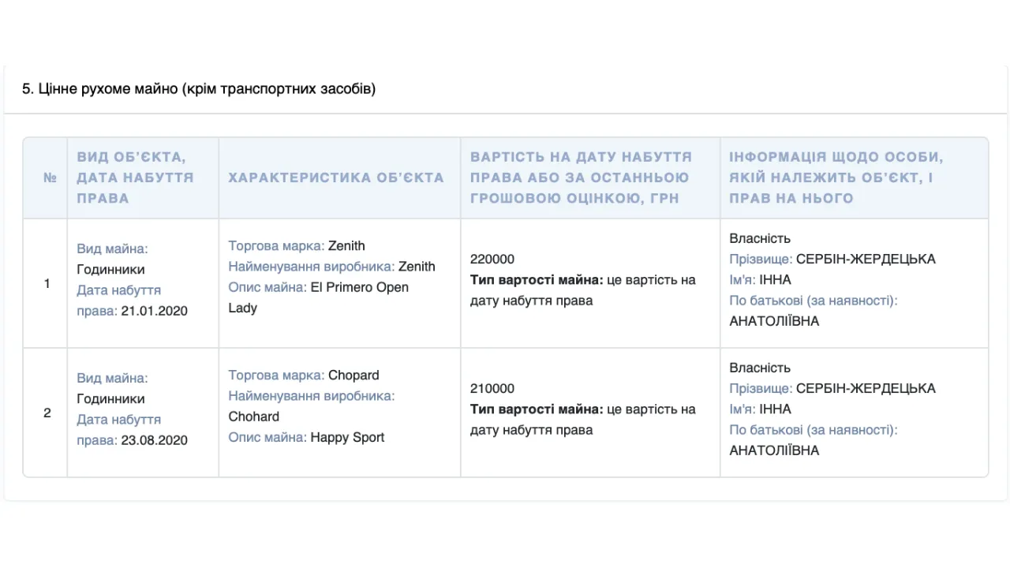Click the acquisition date 23.08.2020
Screen dimensions: 1010x568
(154, 440)
